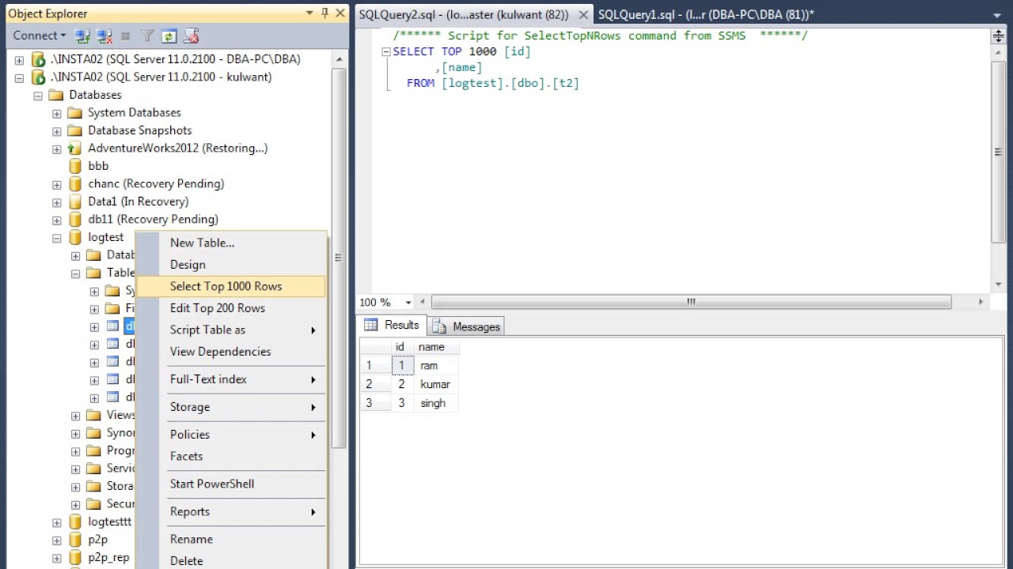This screenshot has height=569, width=1013.
Task: Click the Data1 database icon
Action: click(75, 202)
